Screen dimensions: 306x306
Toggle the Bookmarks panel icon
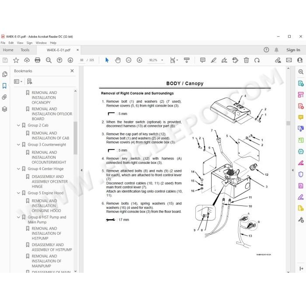(x=4, y=86)
